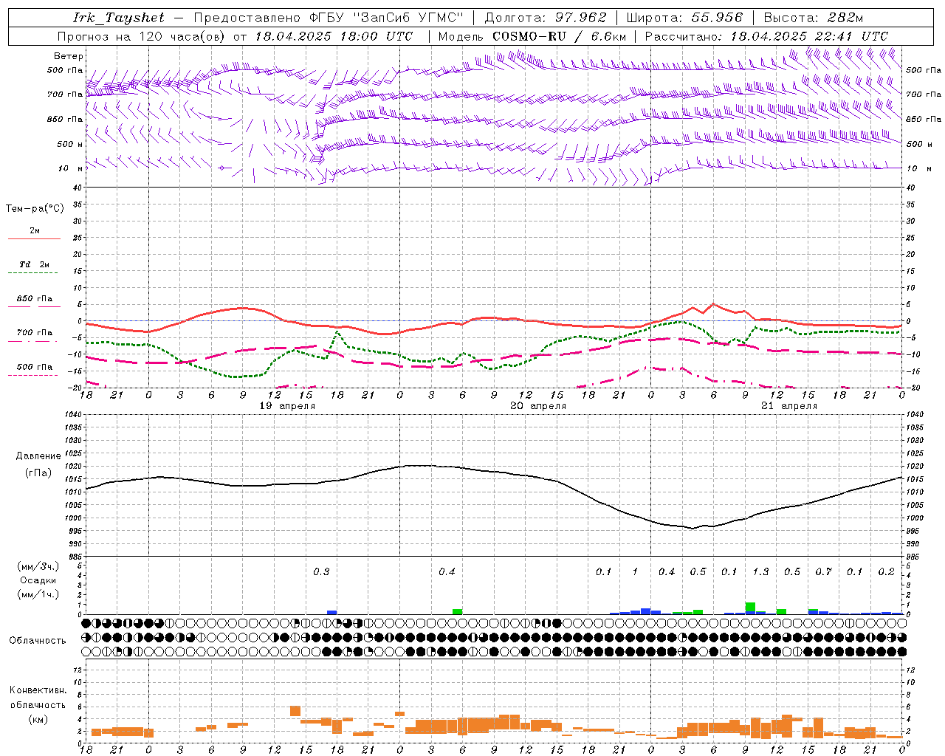Click the "ЗапСиб УГМС" provider text
The height and width of the screenshot is (756, 945).
(408, 18)
